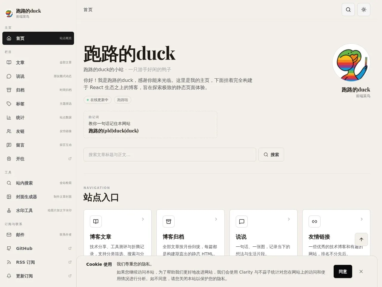382x287 pixels.
Task: Click the 友链 people icon in sidebar
Action: [x=9, y=131]
